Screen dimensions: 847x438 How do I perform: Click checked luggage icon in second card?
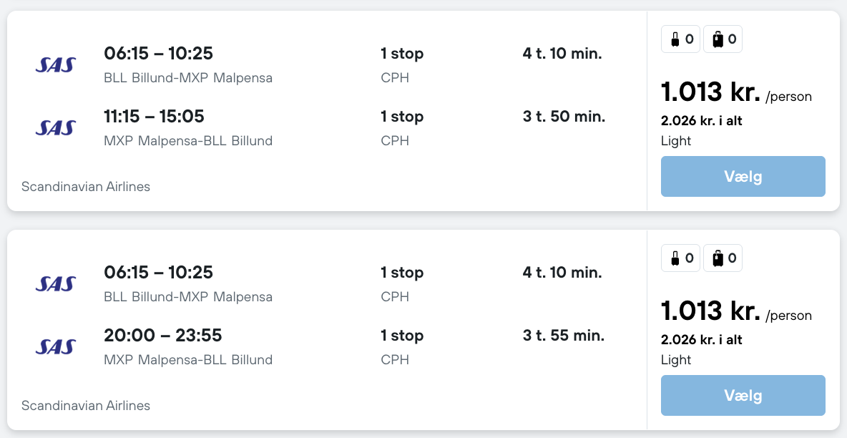pos(718,258)
